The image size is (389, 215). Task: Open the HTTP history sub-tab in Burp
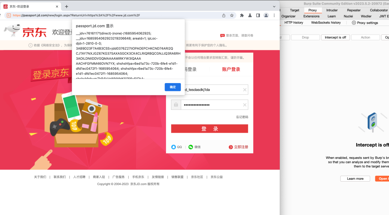[294, 23]
